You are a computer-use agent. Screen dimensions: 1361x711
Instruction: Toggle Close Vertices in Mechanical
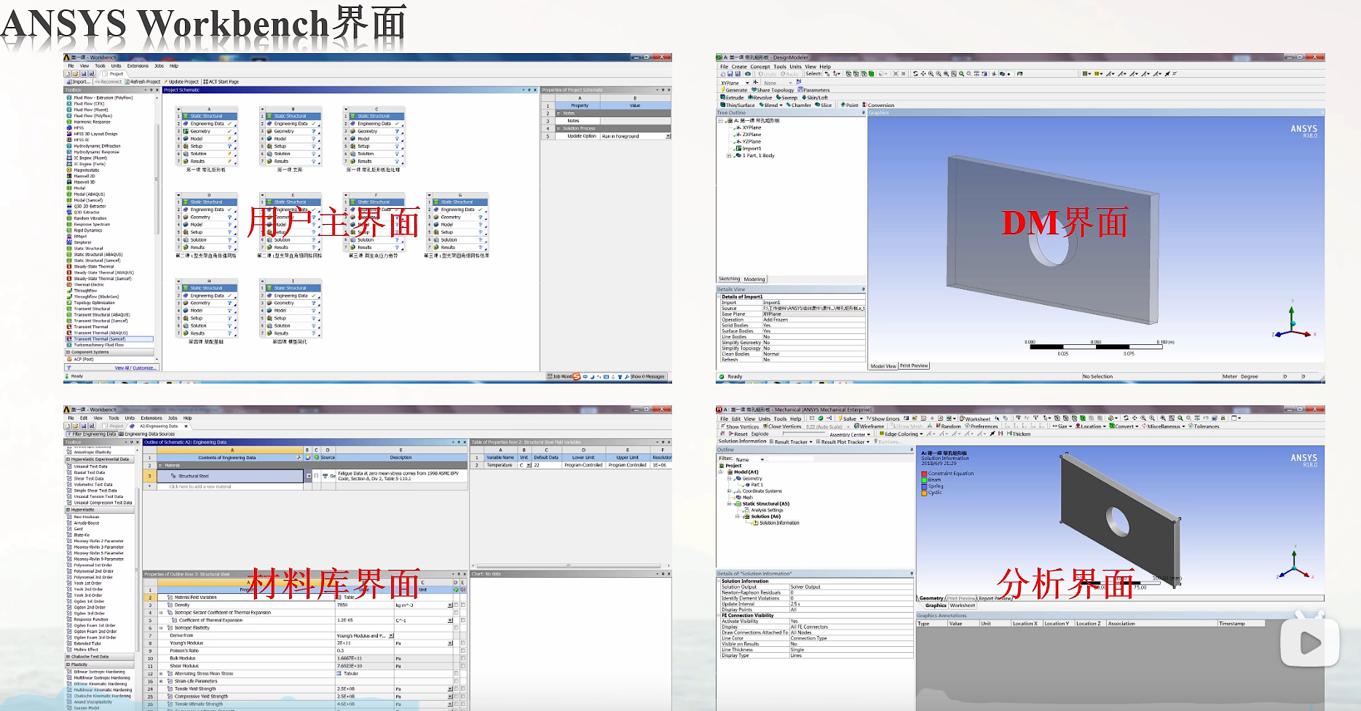(781, 426)
